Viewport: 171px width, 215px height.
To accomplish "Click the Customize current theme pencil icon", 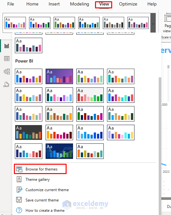I will click(19, 190).
